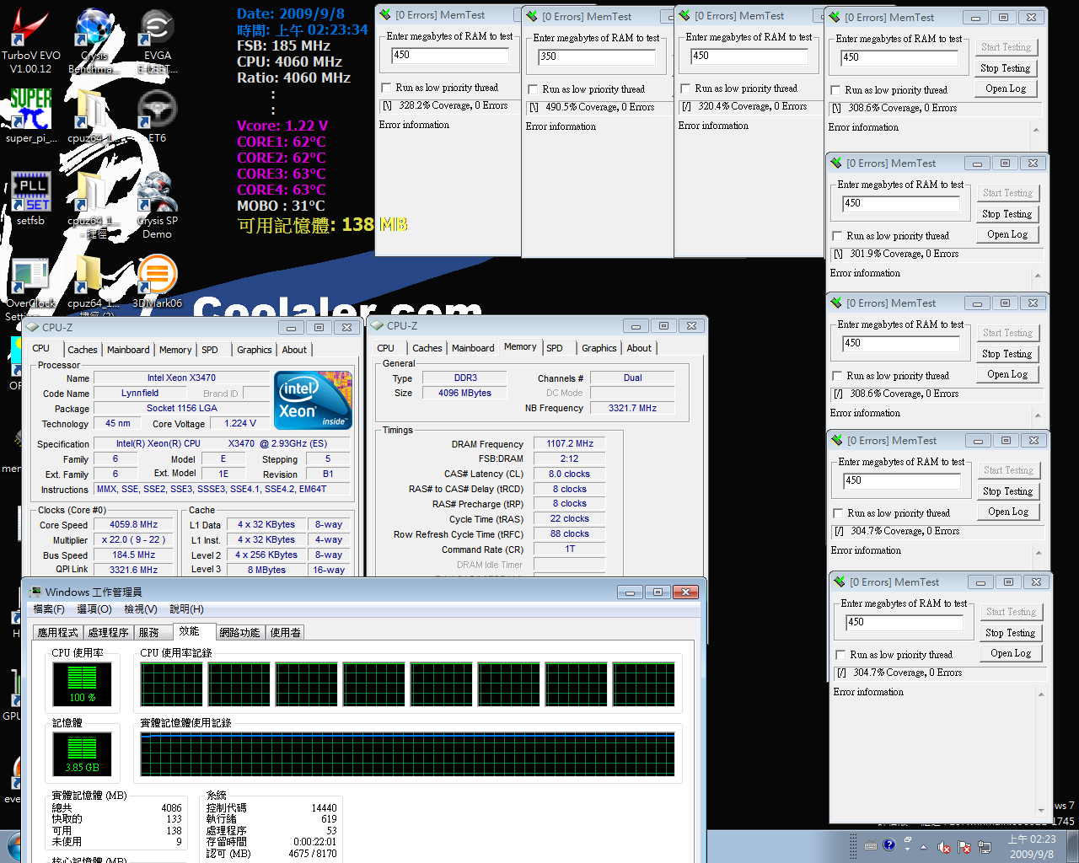The image size is (1079, 863).
Task: Open the 檢視(V) menu in Task Manager
Action: [x=141, y=609]
